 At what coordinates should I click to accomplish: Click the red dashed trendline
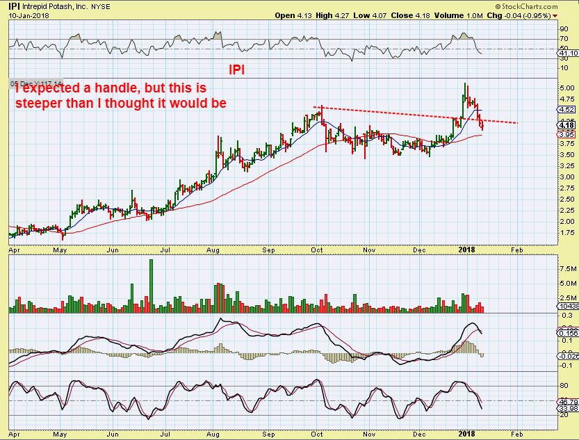click(416, 115)
